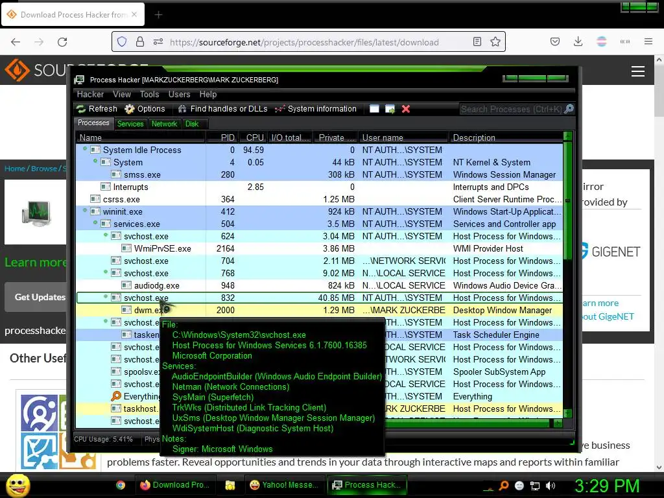This screenshot has width=664, height=498.
Task: Select the smss.exe process row
Action: coord(319,174)
